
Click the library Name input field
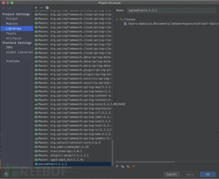tap(172, 10)
